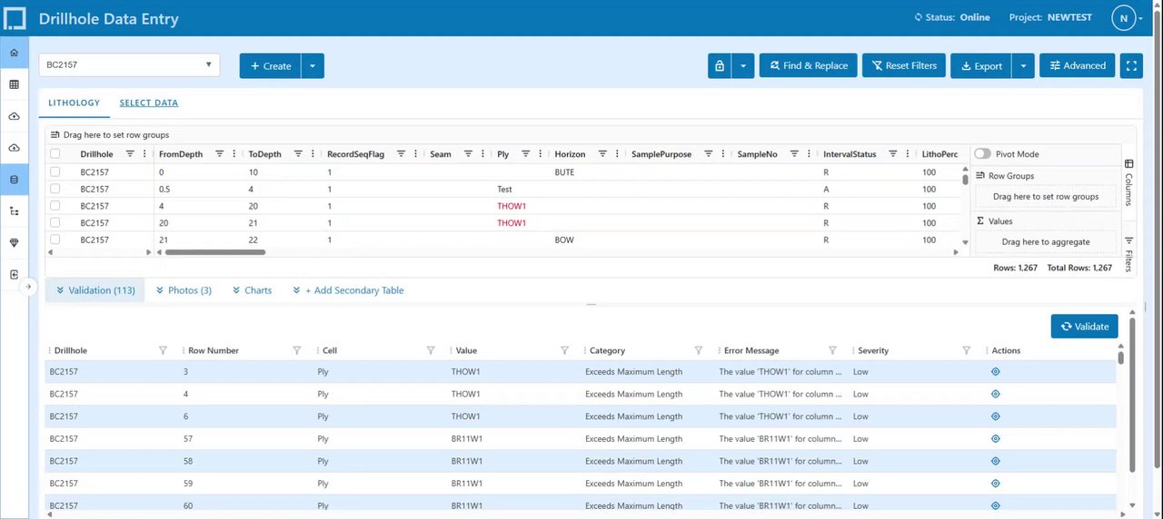This screenshot has height=519, width=1163.
Task: Open filter icon on IntervalStatus column
Action: (893, 154)
